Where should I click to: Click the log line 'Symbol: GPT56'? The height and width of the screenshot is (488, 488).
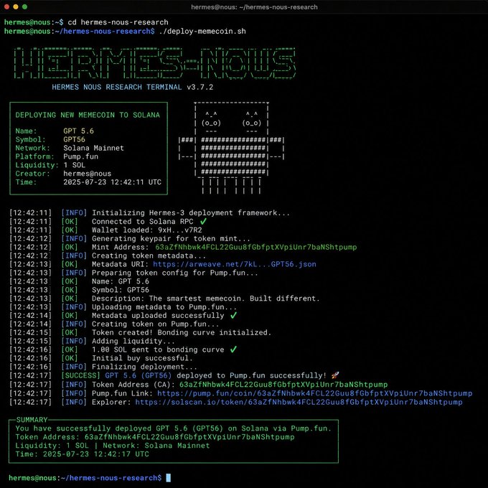[120, 290]
